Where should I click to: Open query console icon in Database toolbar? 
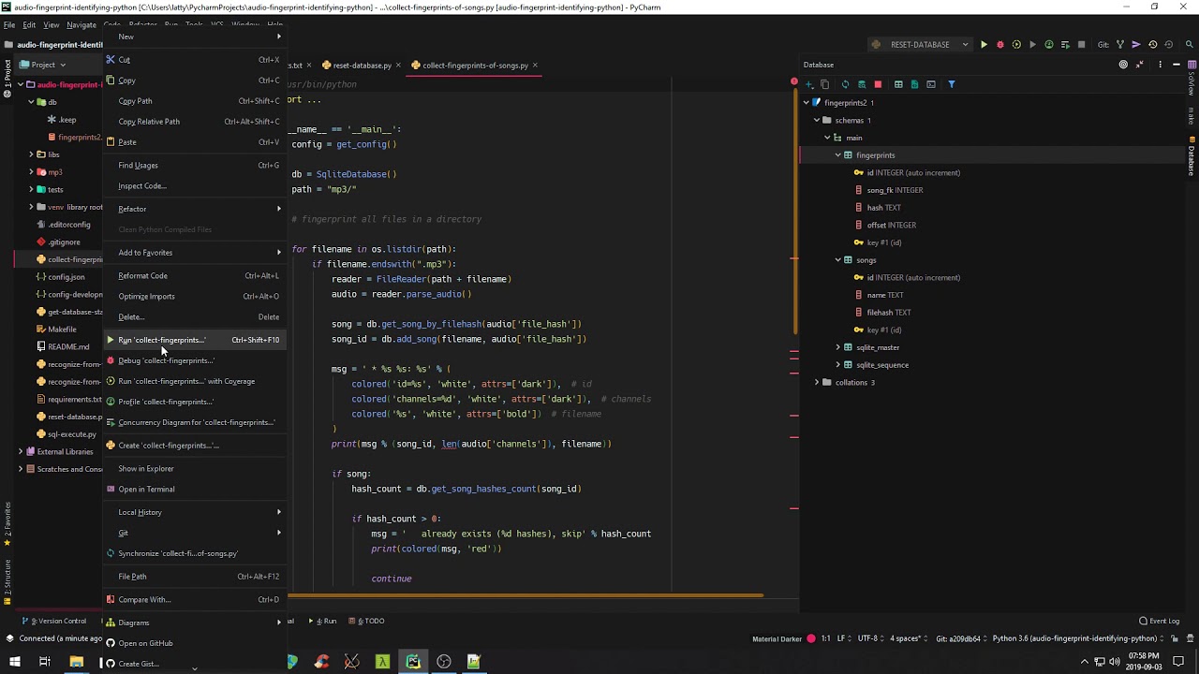point(931,84)
